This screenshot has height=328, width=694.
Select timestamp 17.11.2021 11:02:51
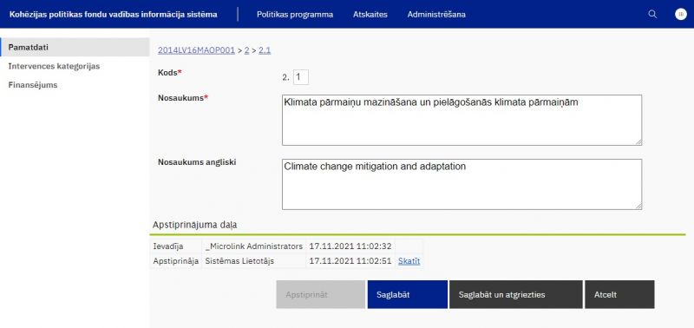(350, 261)
